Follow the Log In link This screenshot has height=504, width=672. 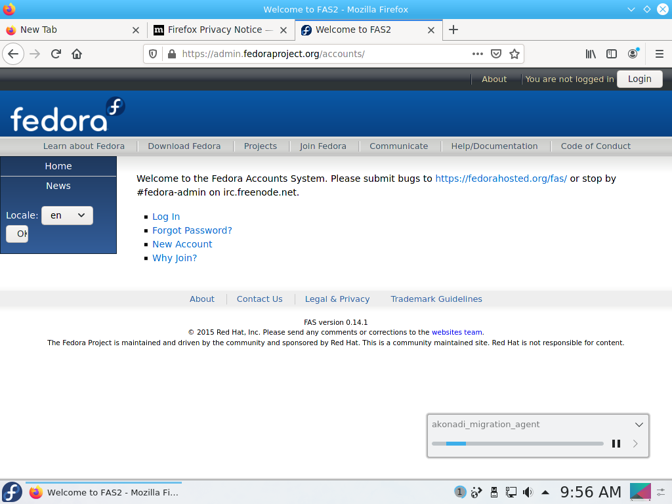166,217
